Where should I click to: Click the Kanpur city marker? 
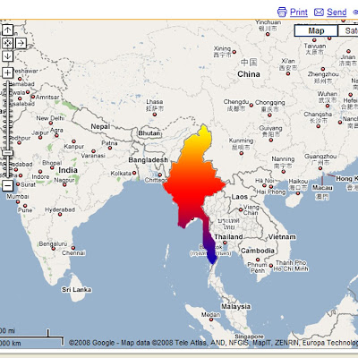(x=73, y=141)
